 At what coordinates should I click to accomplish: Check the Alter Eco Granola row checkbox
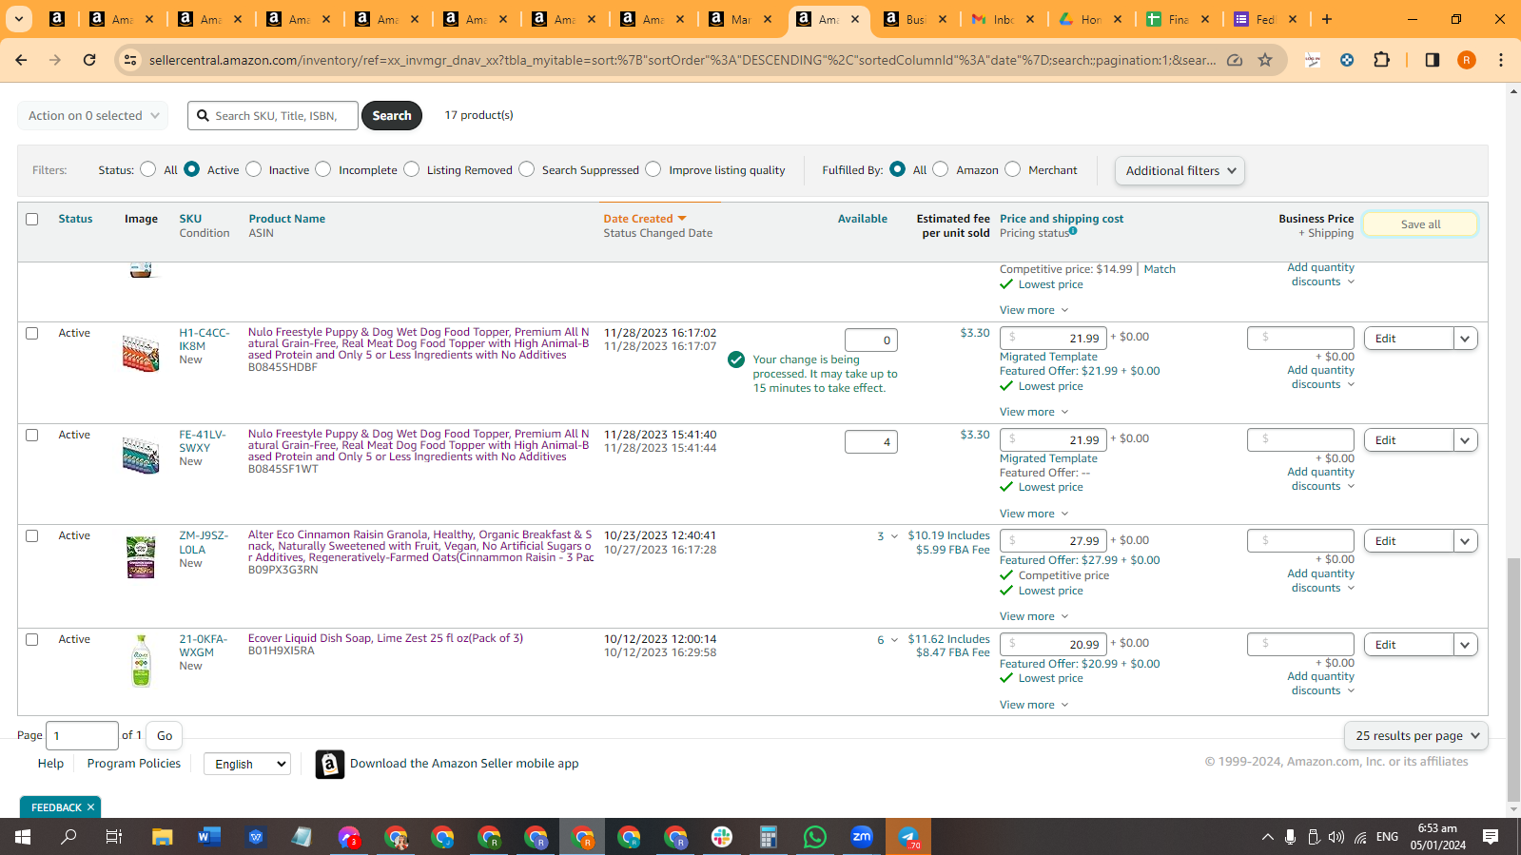tap(32, 536)
